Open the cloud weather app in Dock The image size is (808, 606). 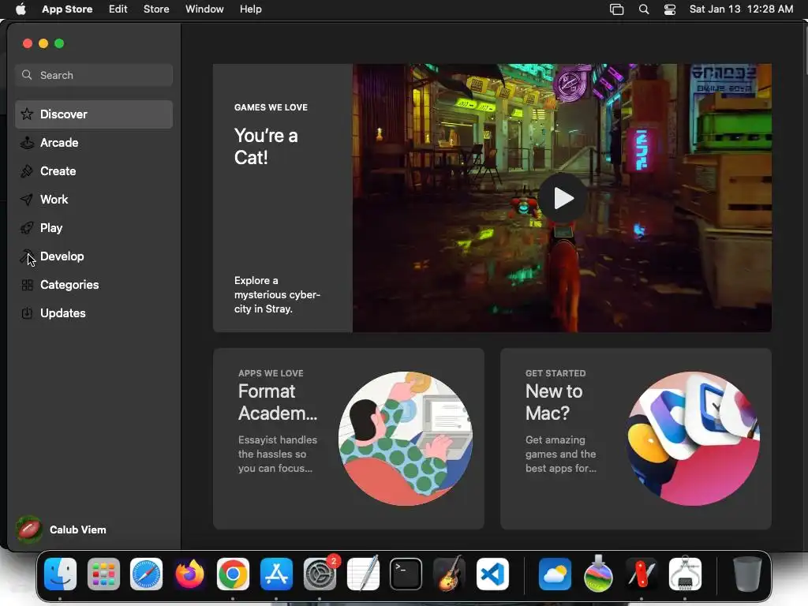tap(555, 574)
